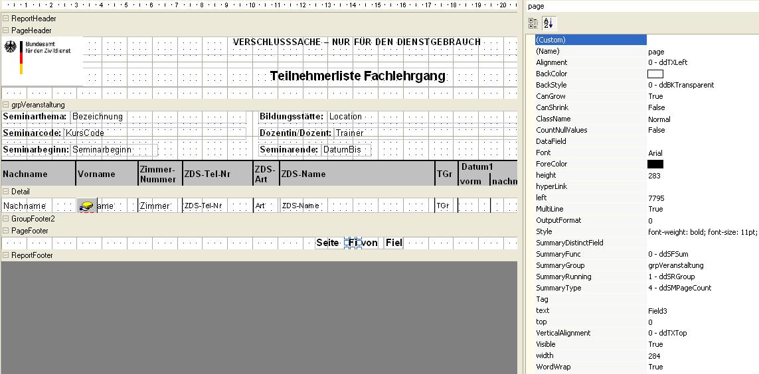Edit OutputFormat value 0

point(650,220)
